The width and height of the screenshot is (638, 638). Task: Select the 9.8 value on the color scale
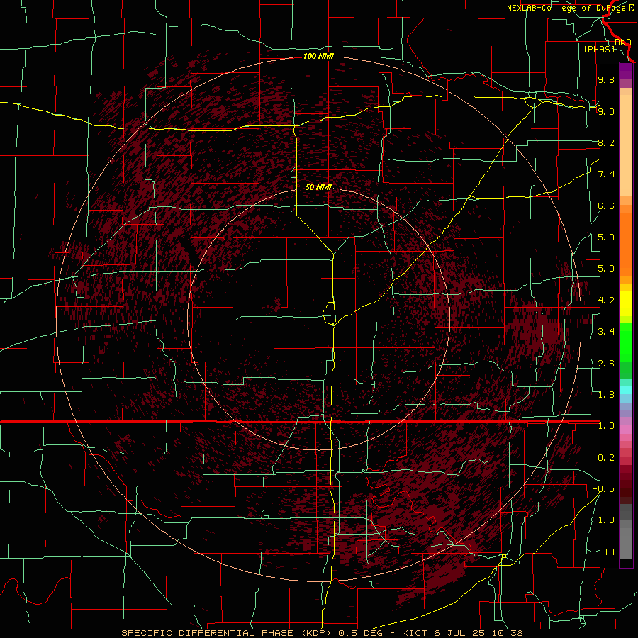[x=606, y=79]
